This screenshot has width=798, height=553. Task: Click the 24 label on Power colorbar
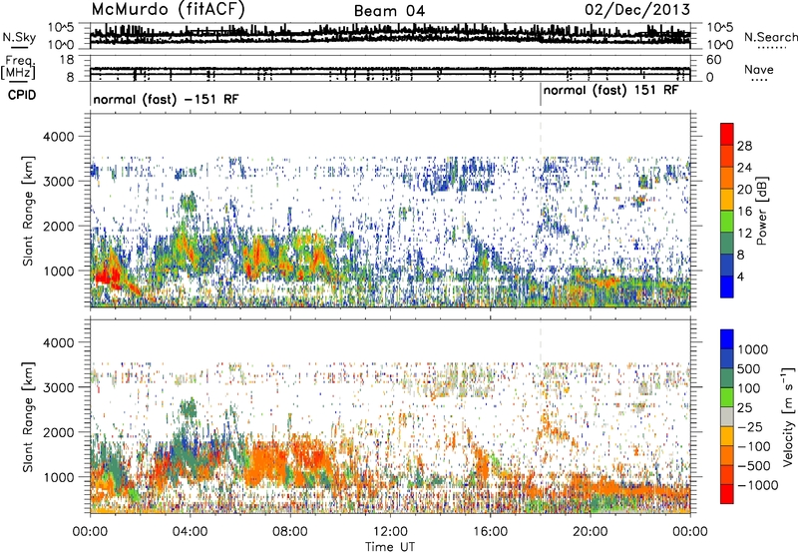coord(744,168)
